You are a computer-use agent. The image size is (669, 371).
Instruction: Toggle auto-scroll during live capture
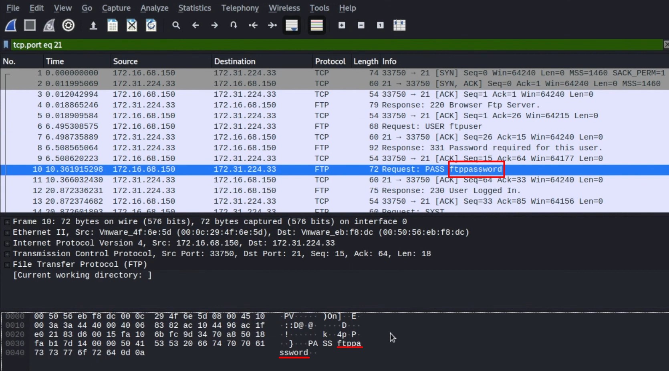pyautogui.click(x=292, y=25)
